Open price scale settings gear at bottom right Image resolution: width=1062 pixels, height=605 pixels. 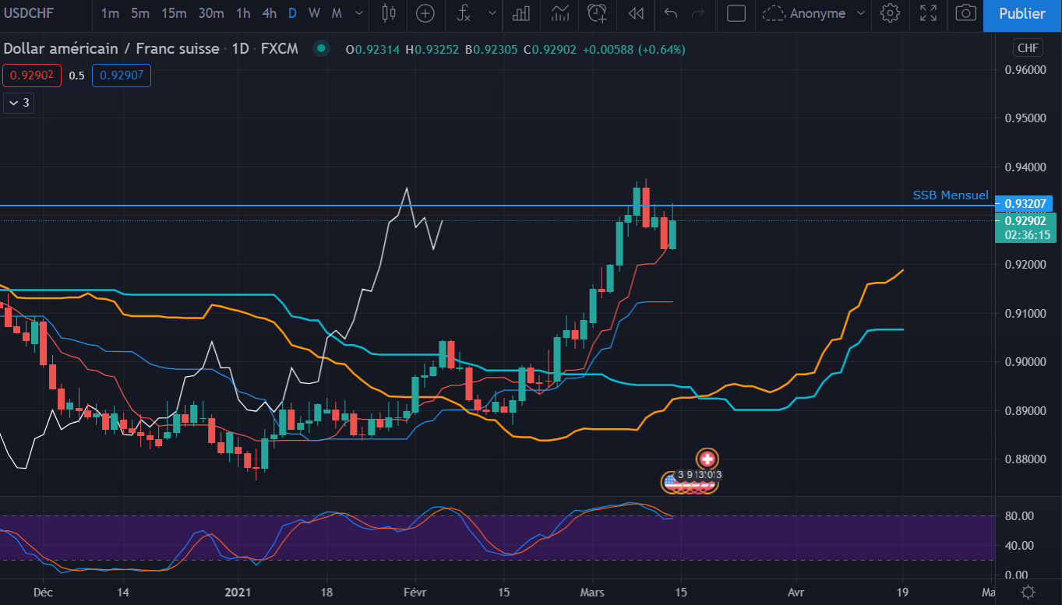(x=1028, y=592)
